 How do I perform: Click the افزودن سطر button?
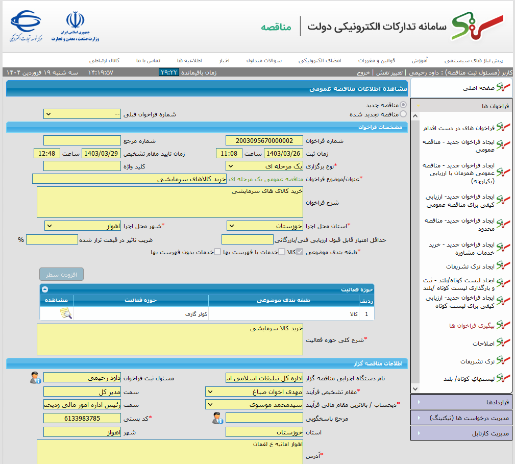tap(61, 275)
